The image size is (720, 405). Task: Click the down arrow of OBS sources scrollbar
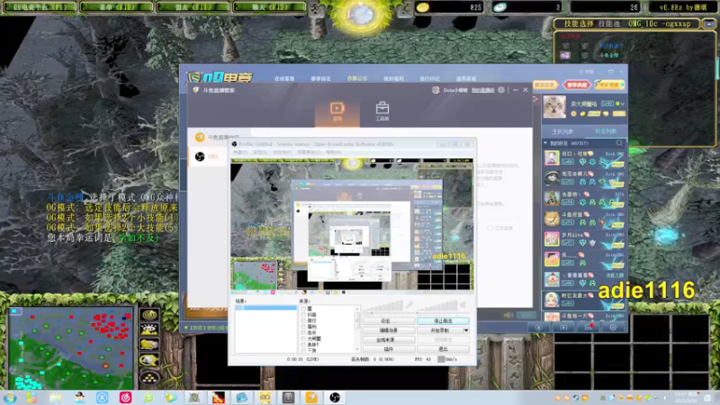pyautogui.click(x=356, y=349)
